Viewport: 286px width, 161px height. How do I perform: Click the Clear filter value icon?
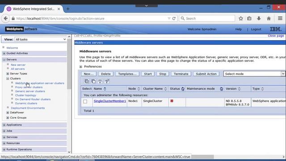point(107,81)
